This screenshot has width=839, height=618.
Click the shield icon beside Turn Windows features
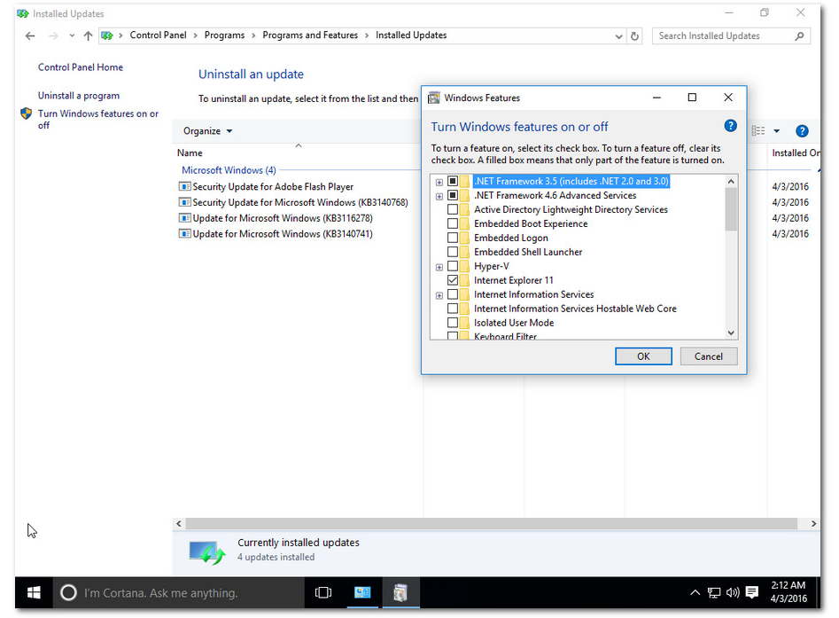click(x=27, y=113)
